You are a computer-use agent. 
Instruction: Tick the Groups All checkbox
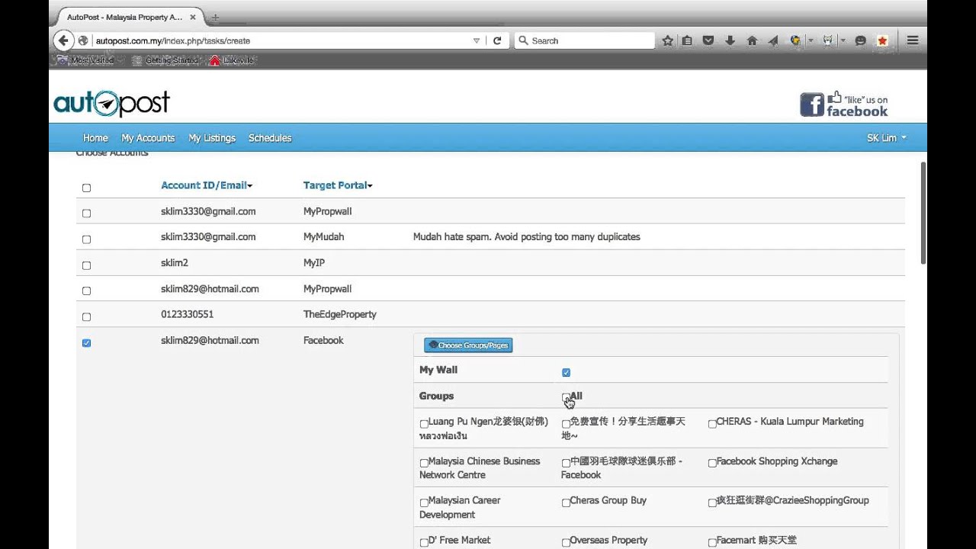566,397
